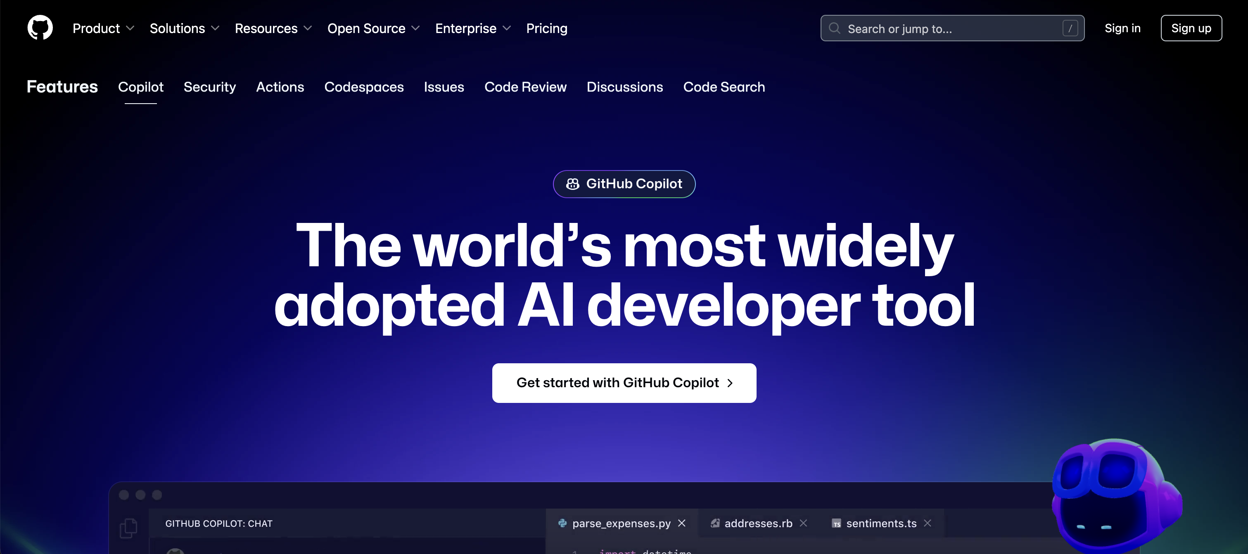Select the Open Source dropdown
Image resolution: width=1248 pixels, height=554 pixels.
[x=373, y=28]
